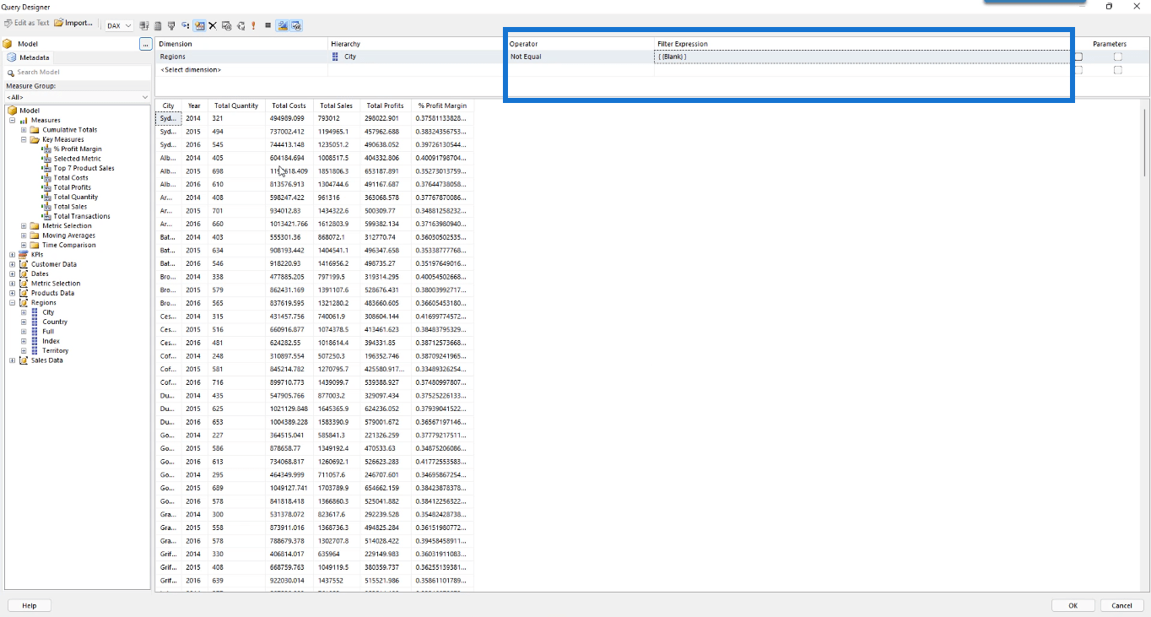
Task: Click the Regions dimension cell in the filter grid
Action: tap(242, 57)
